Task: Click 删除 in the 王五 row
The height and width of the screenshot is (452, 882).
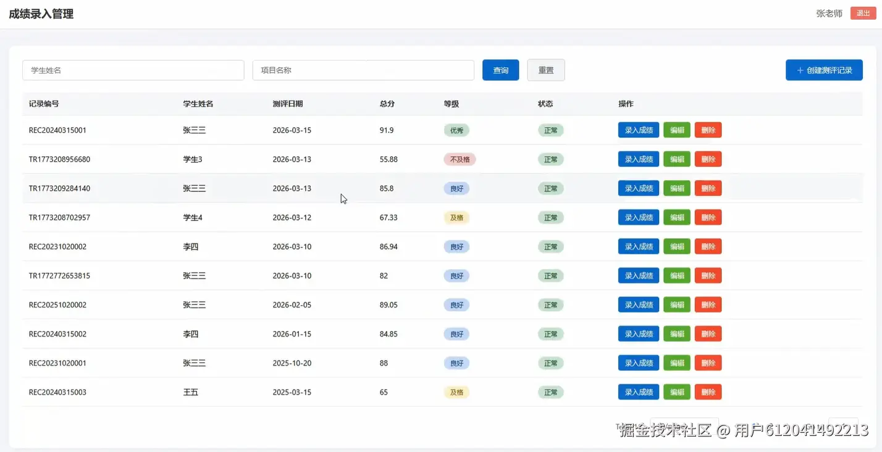Action: [708, 392]
